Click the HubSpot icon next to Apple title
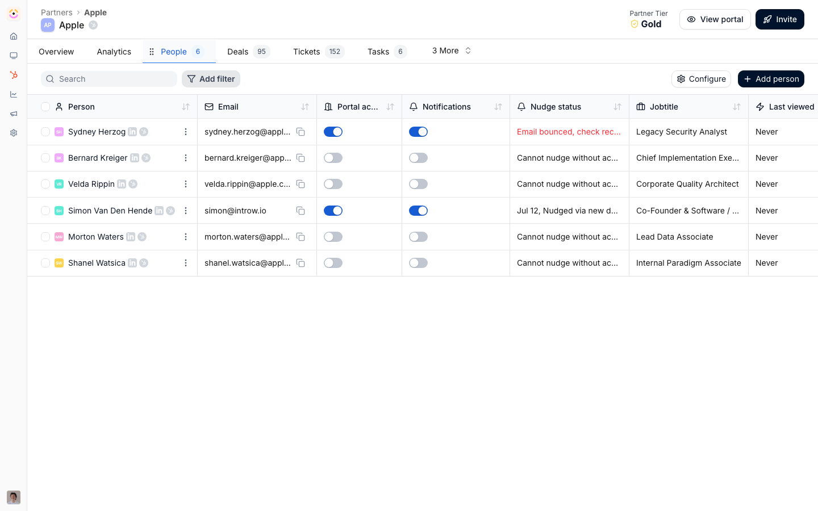818x511 pixels. tap(93, 25)
